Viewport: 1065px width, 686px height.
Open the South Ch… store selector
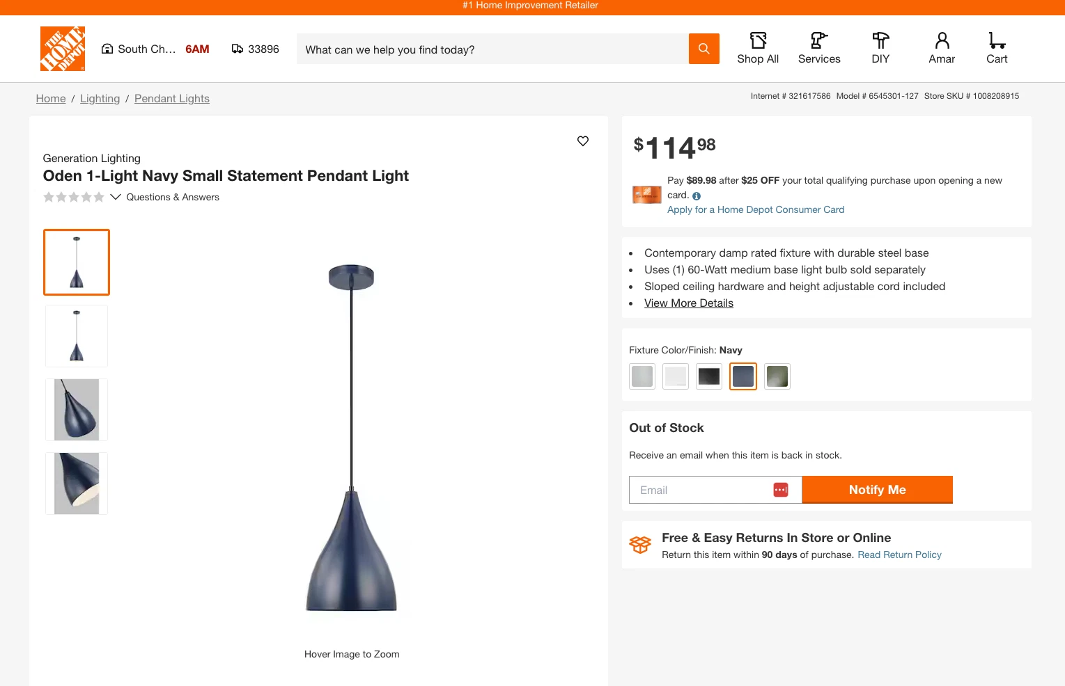139,49
